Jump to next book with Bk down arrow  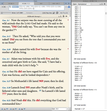point(24,109)
